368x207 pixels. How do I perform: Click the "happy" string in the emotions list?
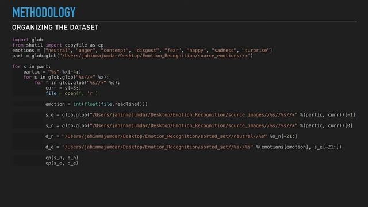pyautogui.click(x=196, y=51)
